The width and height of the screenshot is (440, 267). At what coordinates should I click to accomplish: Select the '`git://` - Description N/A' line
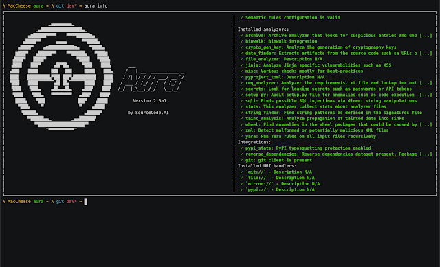(276, 172)
